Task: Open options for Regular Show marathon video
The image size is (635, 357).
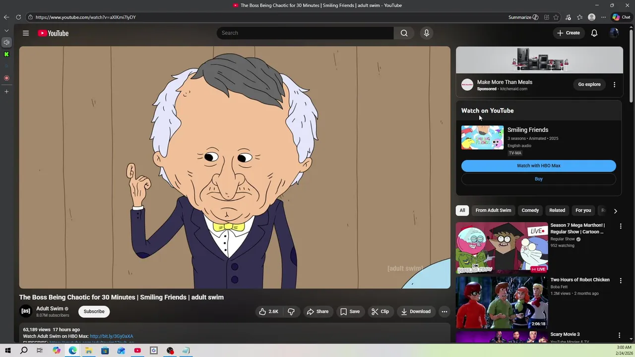Action: point(620,226)
